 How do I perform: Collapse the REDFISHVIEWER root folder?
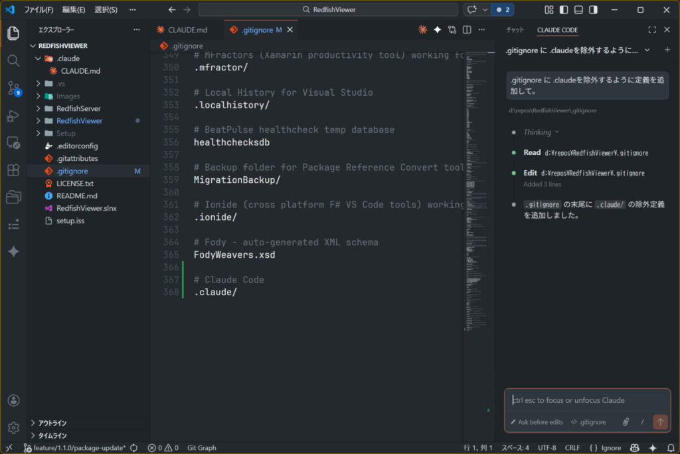click(x=33, y=46)
